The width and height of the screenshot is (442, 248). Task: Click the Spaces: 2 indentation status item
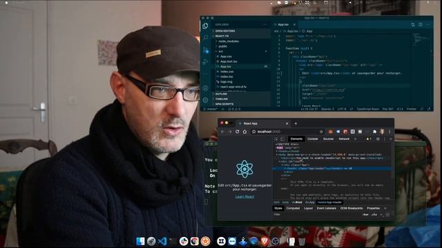tap(327, 109)
